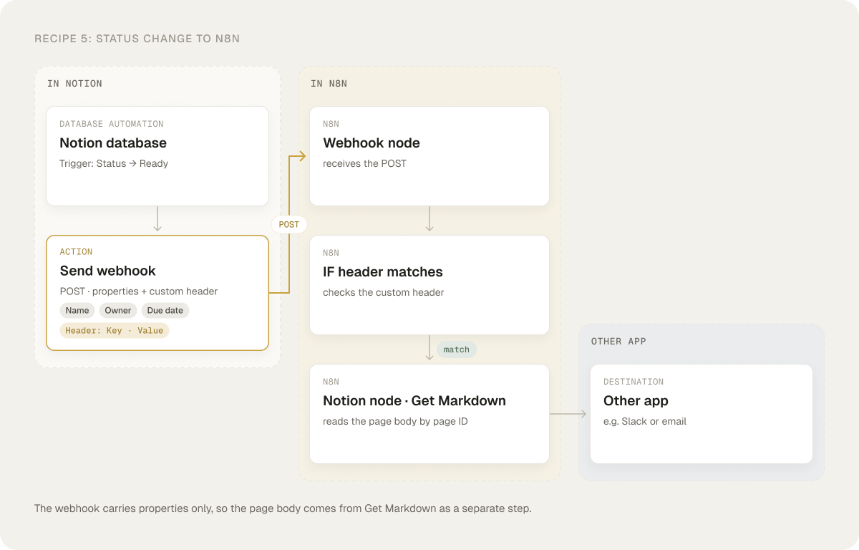Image resolution: width=859 pixels, height=550 pixels.
Task: Click the DATABASE AUTOMATION caption
Action: pyautogui.click(x=112, y=124)
